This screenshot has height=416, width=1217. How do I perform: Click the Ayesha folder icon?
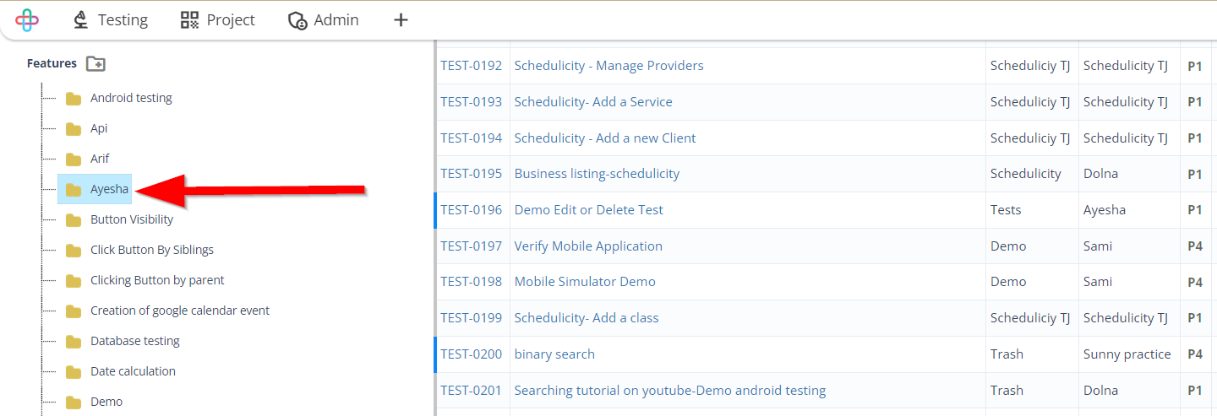74,190
